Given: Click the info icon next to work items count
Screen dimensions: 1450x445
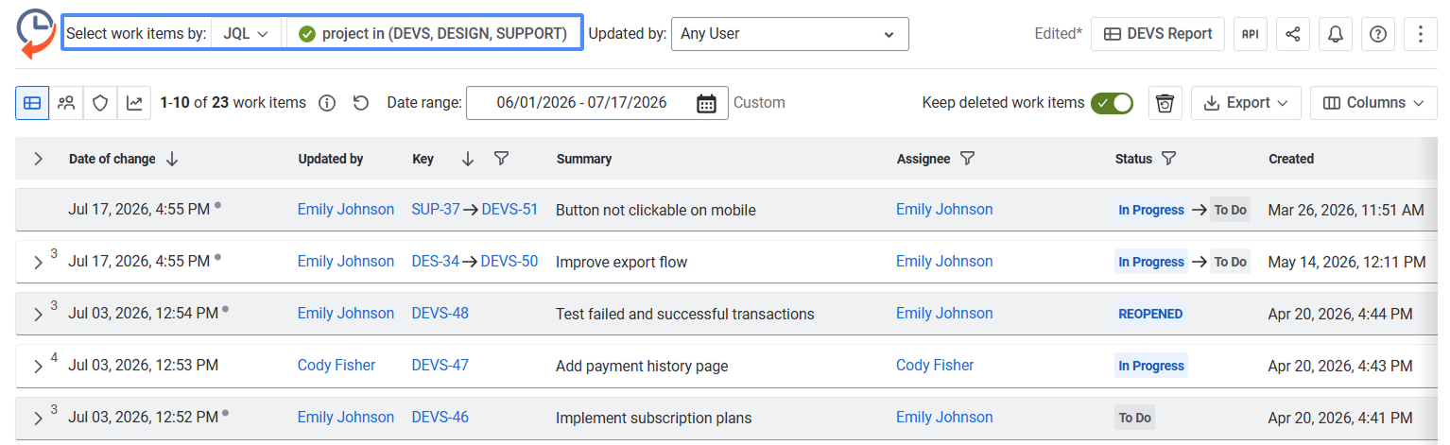Looking at the screenshot, I should [x=327, y=103].
